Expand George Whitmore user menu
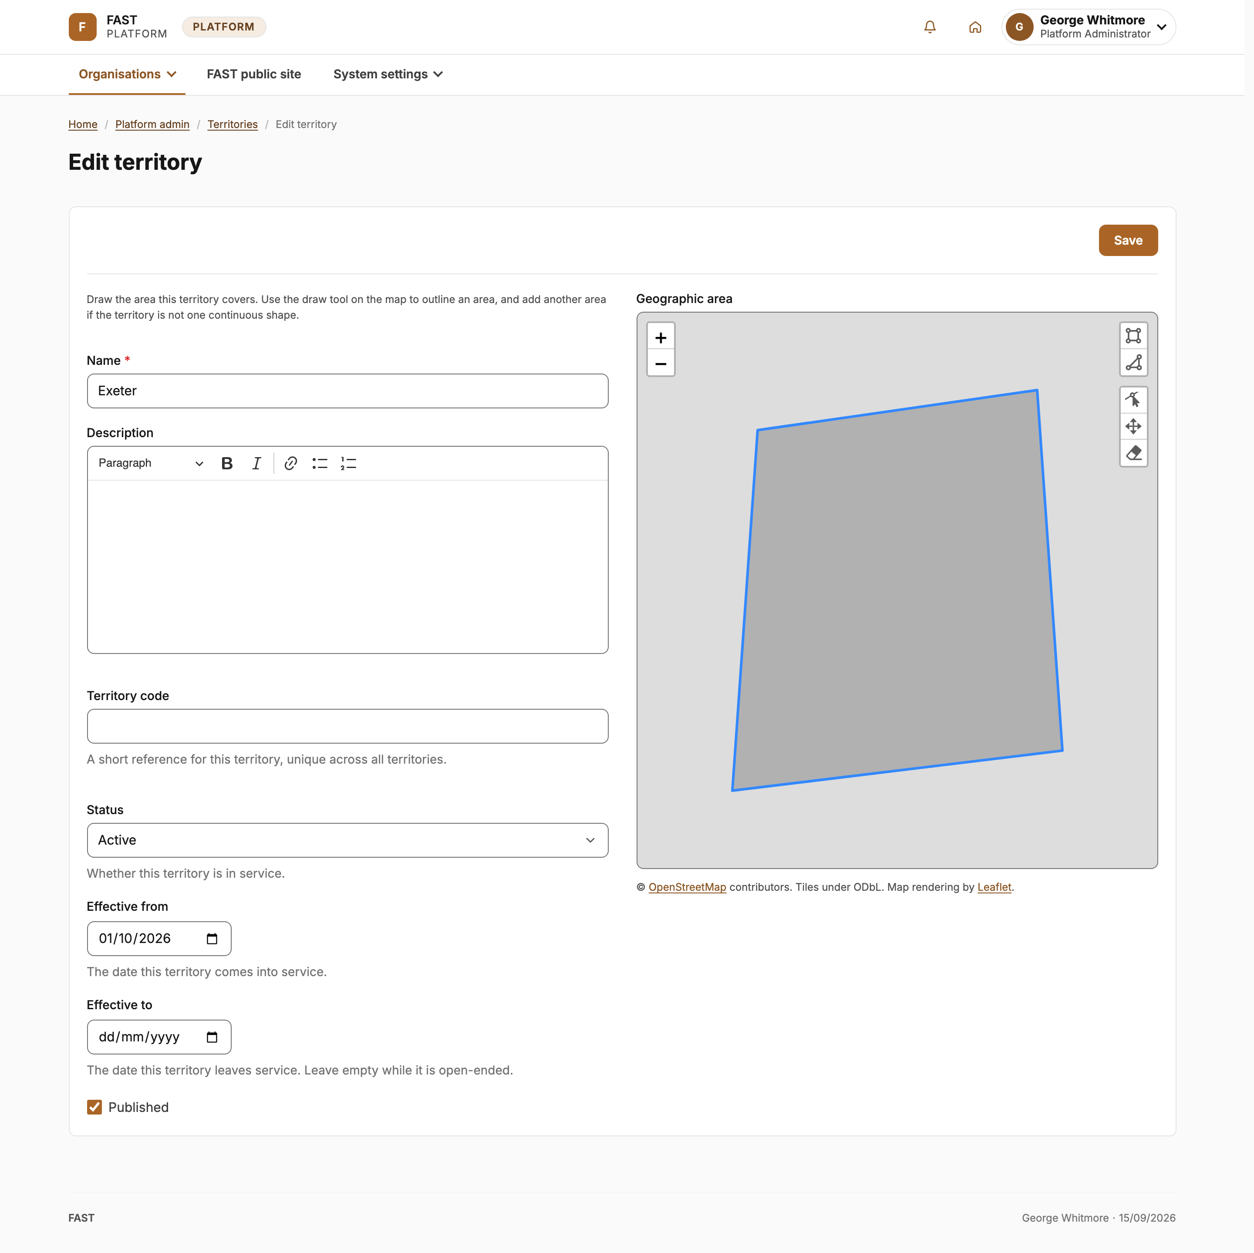This screenshot has height=1253, width=1254. click(x=1088, y=27)
